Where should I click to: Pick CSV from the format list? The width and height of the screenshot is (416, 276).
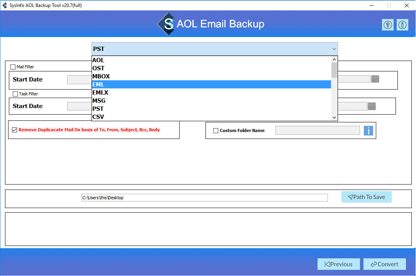pos(211,117)
